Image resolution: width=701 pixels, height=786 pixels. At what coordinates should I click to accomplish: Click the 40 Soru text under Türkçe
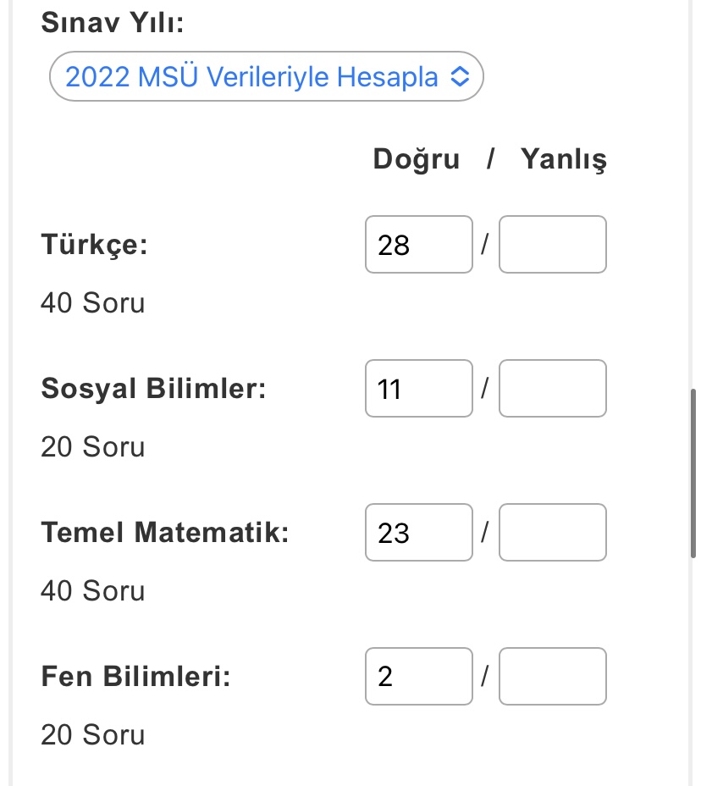click(x=93, y=302)
